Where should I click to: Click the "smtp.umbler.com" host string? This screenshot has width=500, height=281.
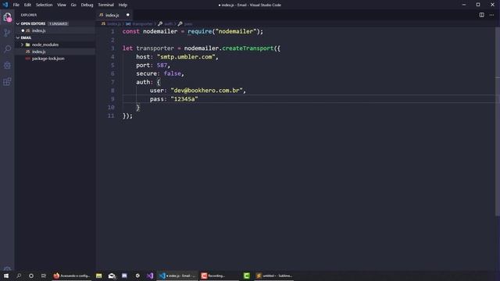[x=186, y=57]
